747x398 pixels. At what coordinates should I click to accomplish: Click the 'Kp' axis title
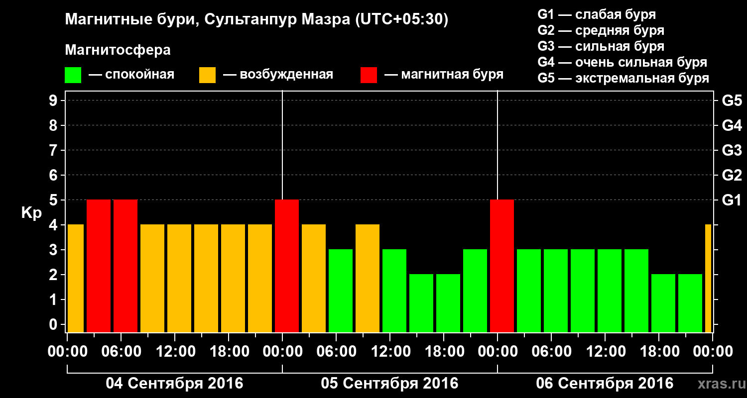click(x=31, y=212)
